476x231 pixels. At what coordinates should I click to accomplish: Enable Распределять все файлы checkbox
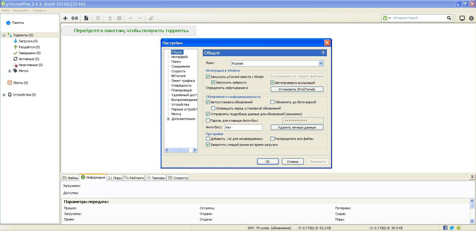pos(272,139)
